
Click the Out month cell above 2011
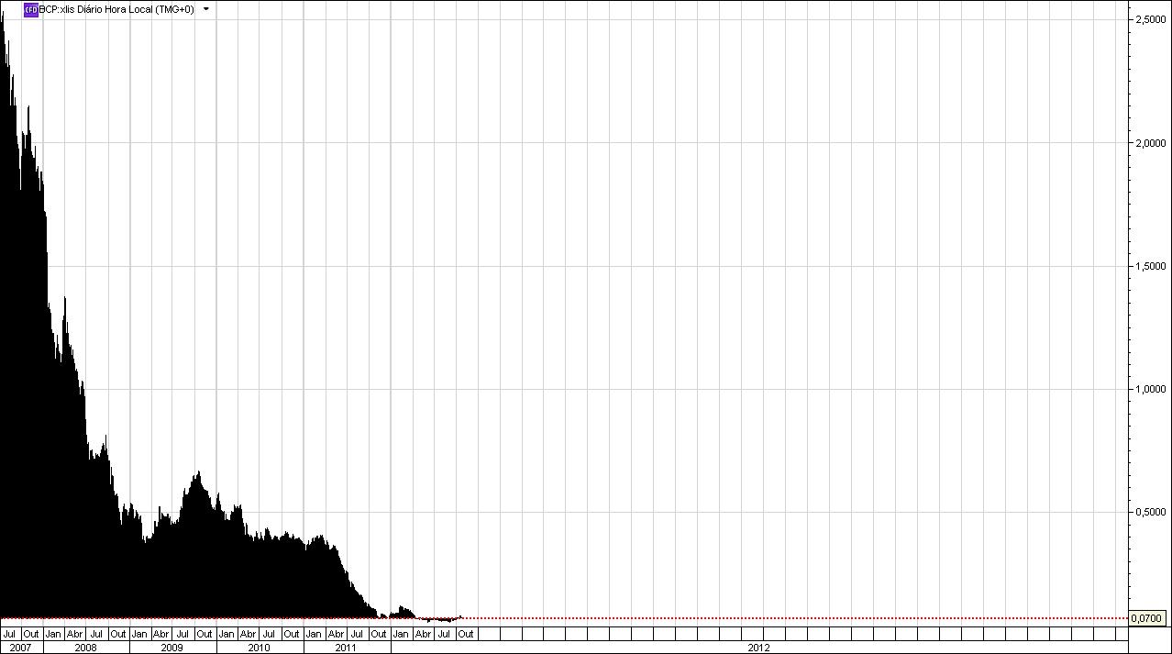coord(378,634)
